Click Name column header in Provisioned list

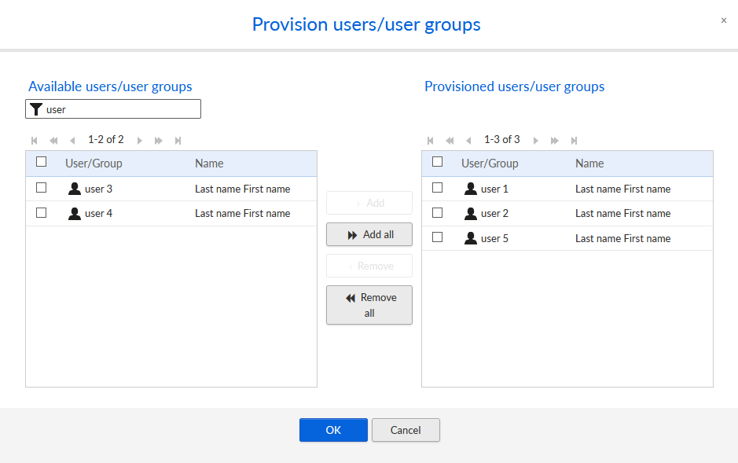point(589,164)
